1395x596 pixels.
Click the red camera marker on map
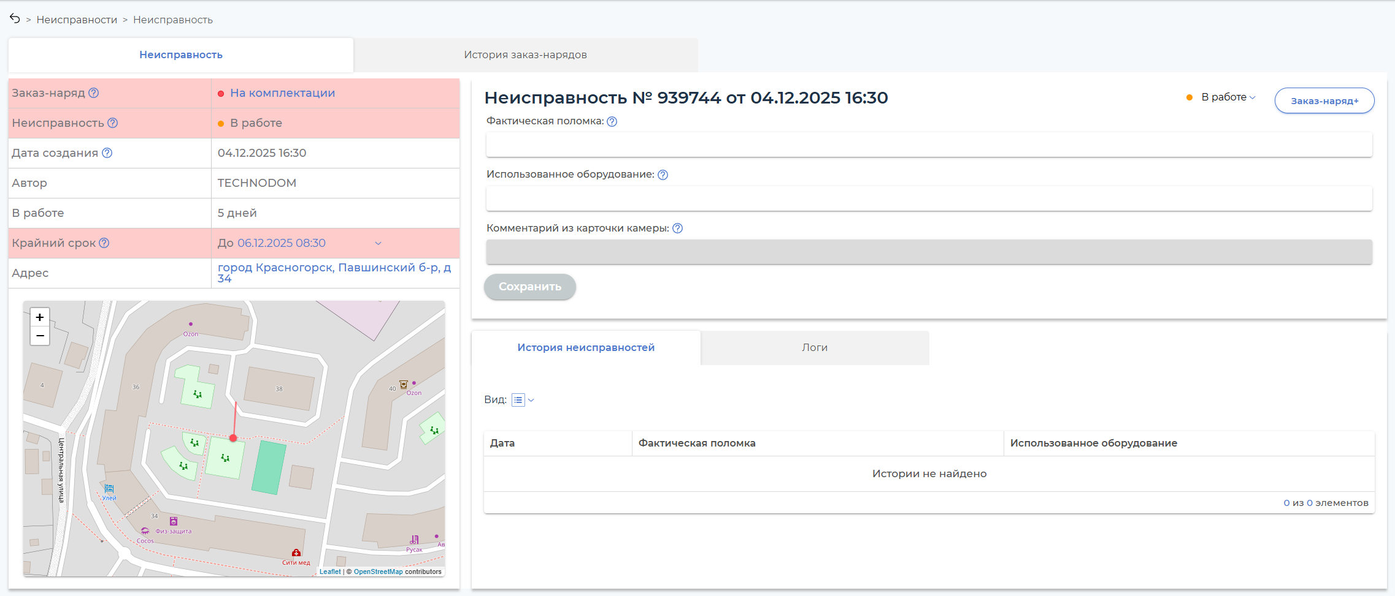[x=233, y=437]
